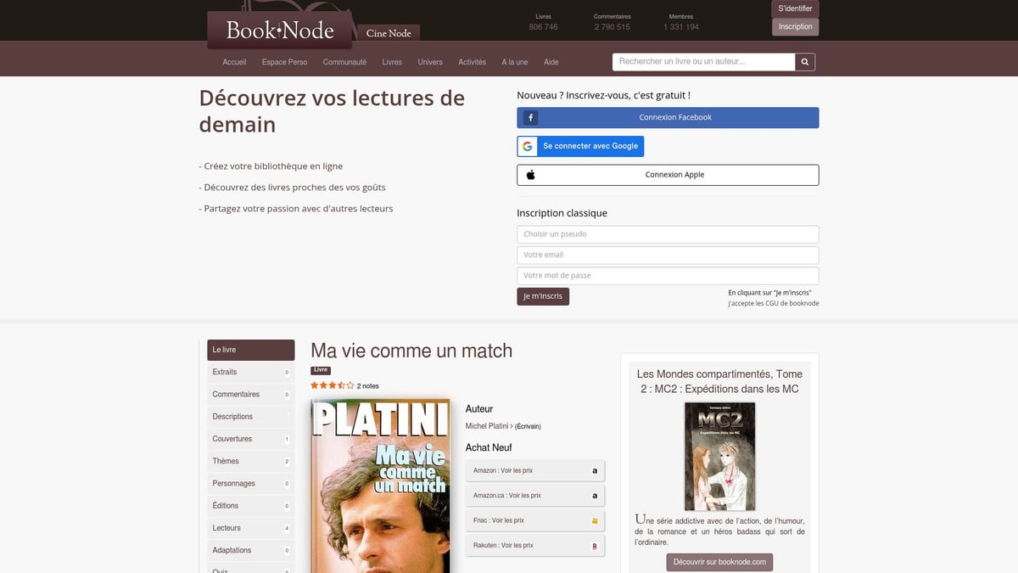Click Amazon icon in Amazon price row
The image size is (1018, 573).
tap(595, 470)
